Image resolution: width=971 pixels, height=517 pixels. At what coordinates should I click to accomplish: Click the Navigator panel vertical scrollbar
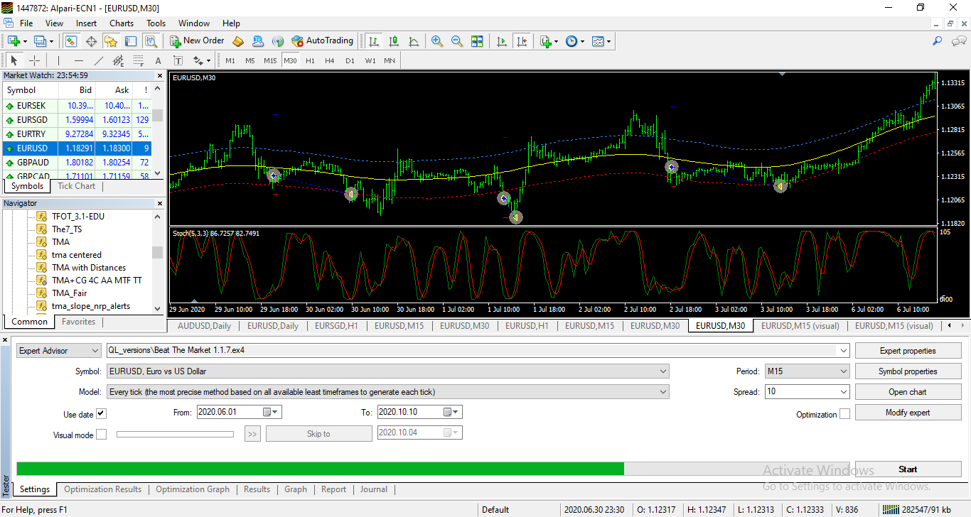(157, 261)
